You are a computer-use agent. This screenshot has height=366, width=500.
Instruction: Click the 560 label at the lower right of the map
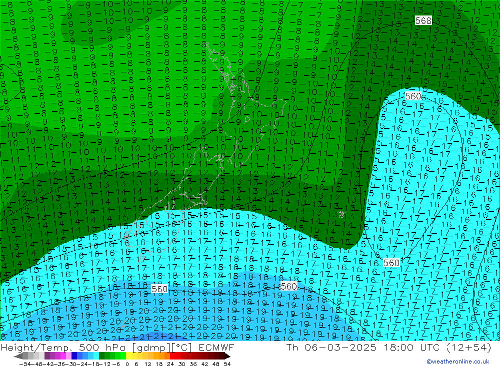[x=391, y=263]
